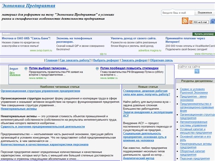The image size is (215, 161).
Task: Open Основной капитал и его роль section
Action: (195, 138)
